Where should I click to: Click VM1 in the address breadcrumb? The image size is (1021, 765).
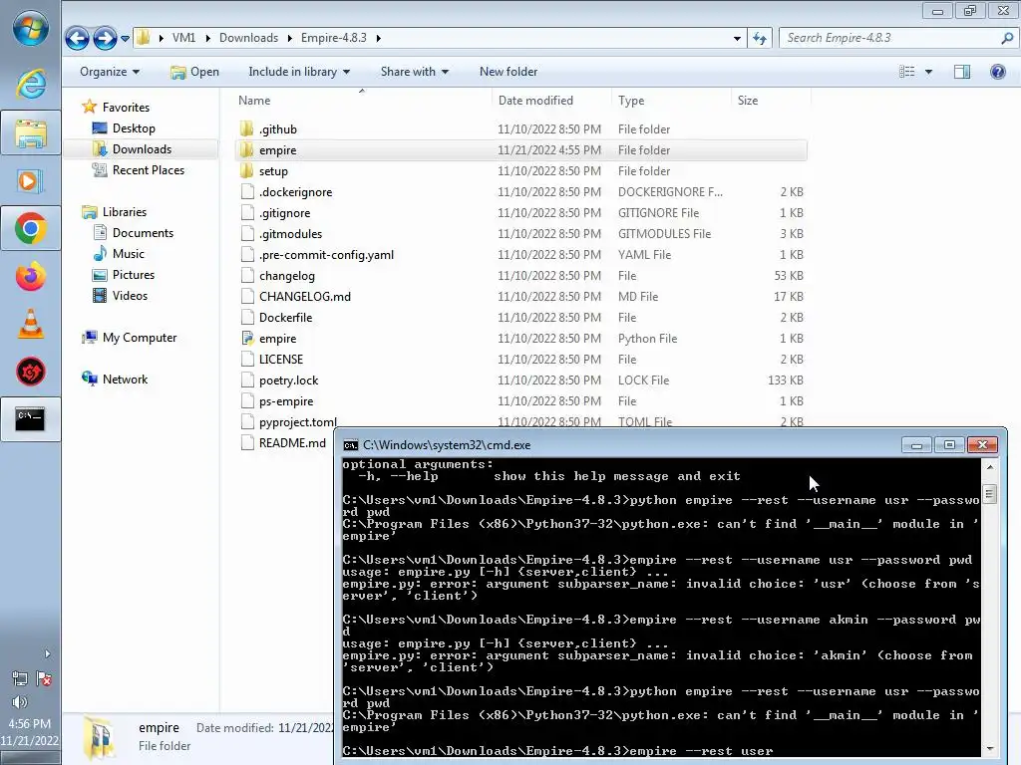pos(183,38)
